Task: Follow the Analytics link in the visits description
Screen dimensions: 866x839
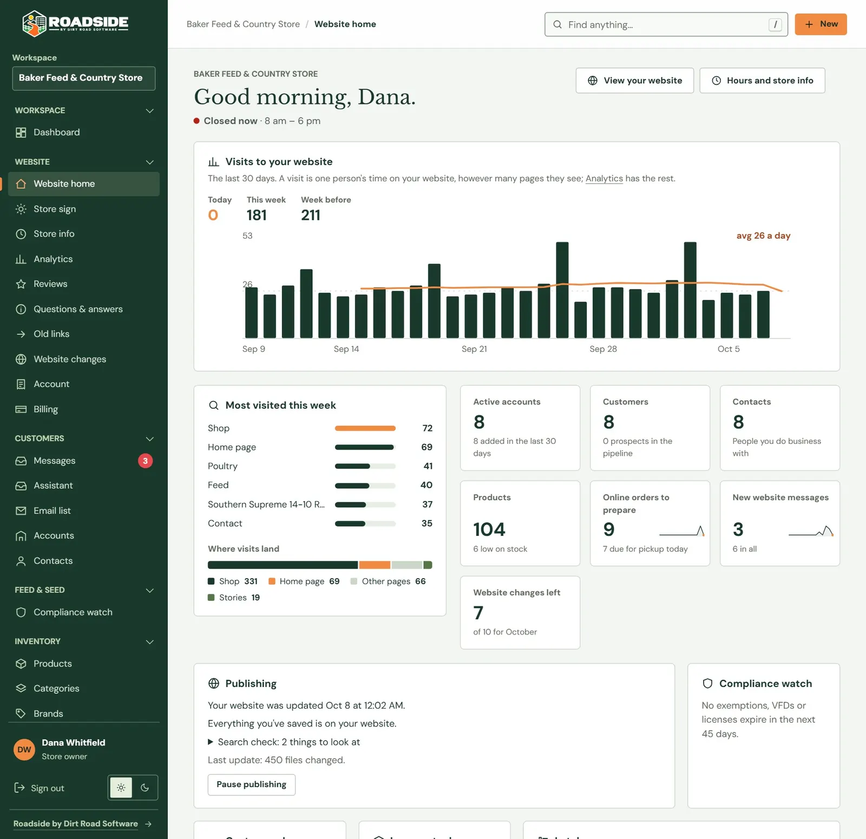Action: (604, 179)
